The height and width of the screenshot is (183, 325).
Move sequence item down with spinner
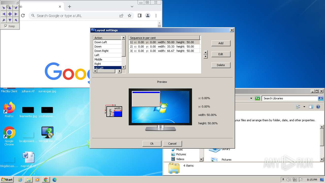(206, 56)
